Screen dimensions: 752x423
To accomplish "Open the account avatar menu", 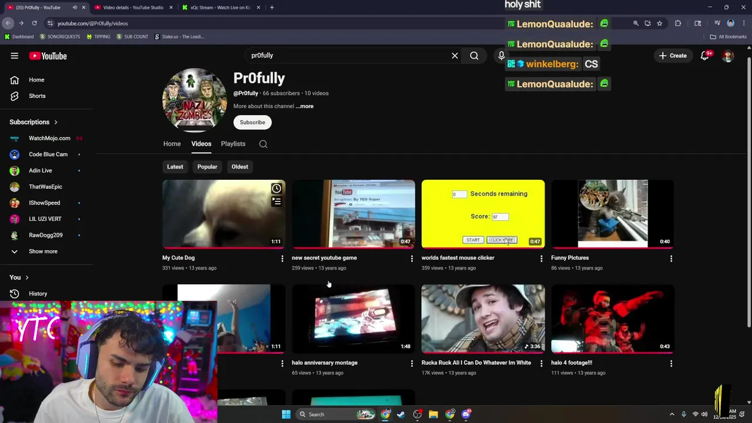I will (728, 56).
